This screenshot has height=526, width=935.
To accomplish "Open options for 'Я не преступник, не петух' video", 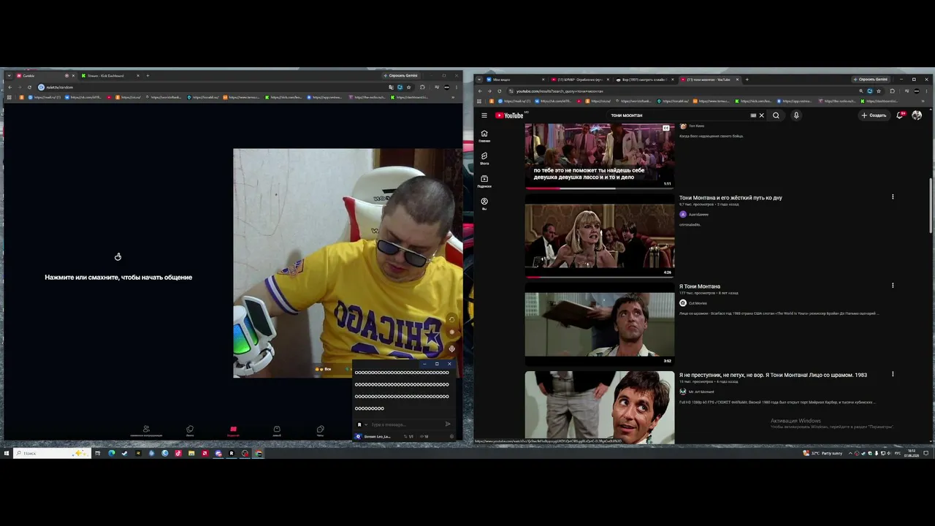I will (x=893, y=374).
